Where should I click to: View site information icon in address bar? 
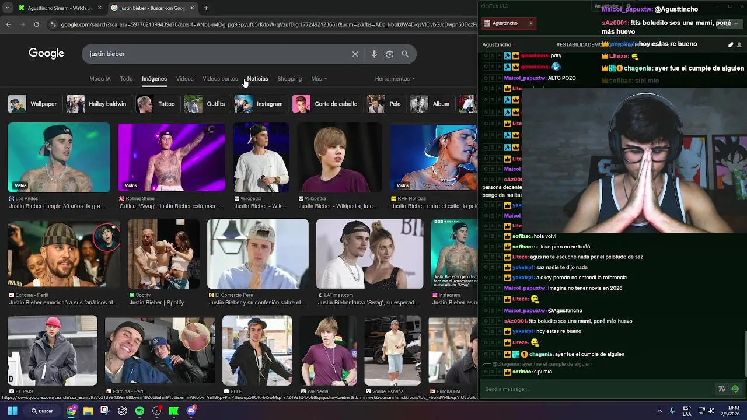point(53,24)
